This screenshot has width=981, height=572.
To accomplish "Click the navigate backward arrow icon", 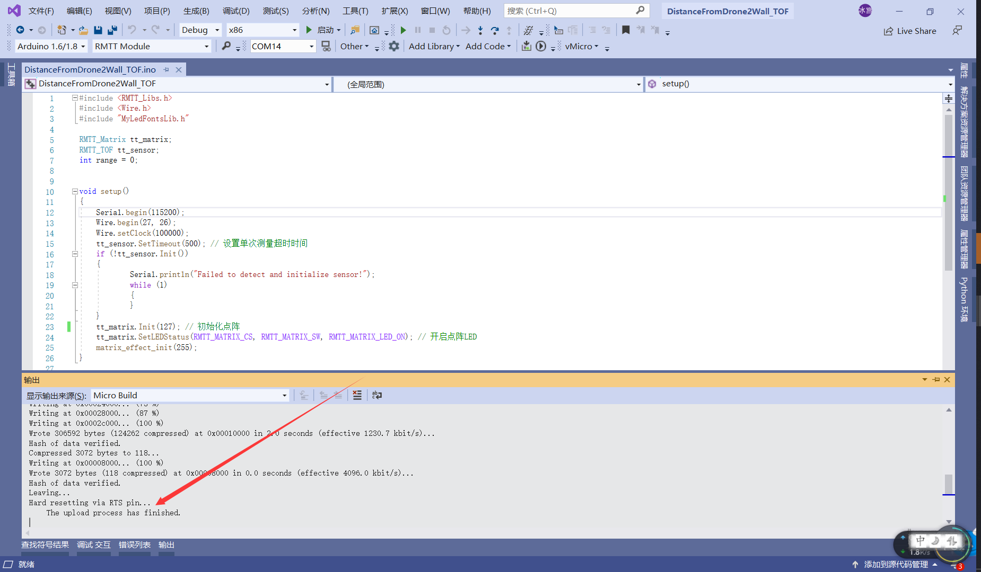I will [x=20, y=30].
